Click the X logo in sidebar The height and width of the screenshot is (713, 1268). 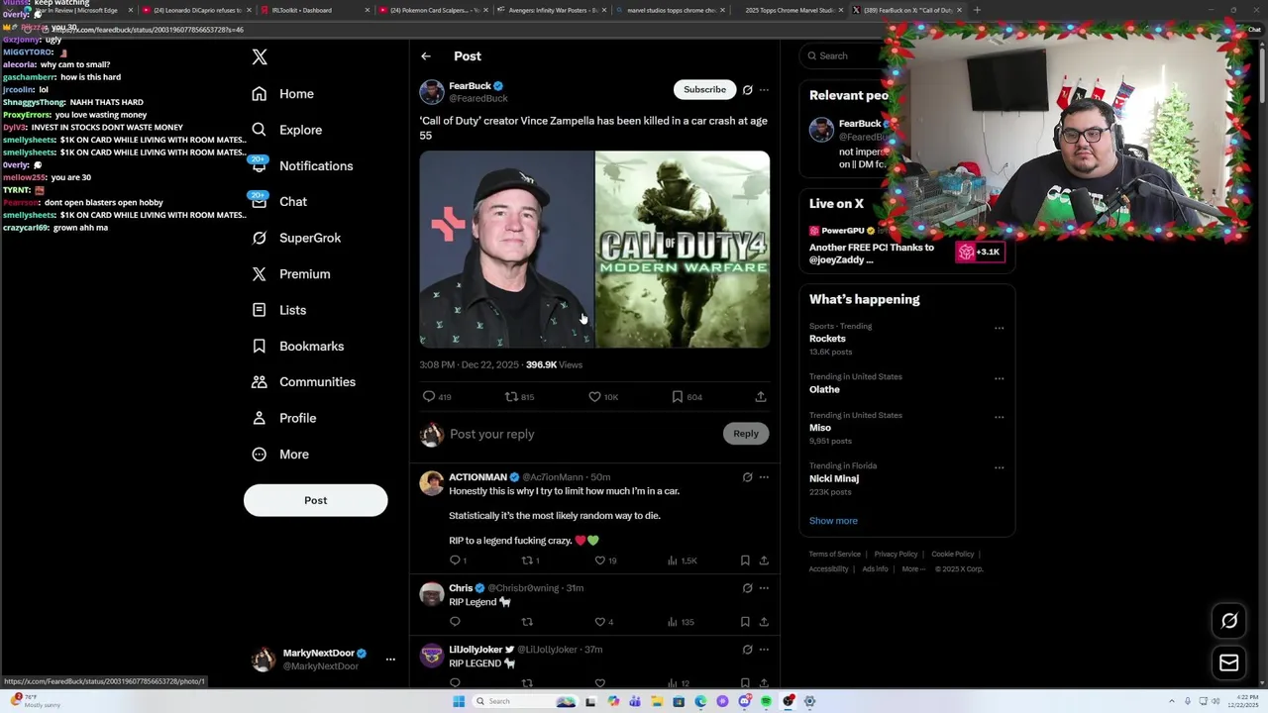260,57
